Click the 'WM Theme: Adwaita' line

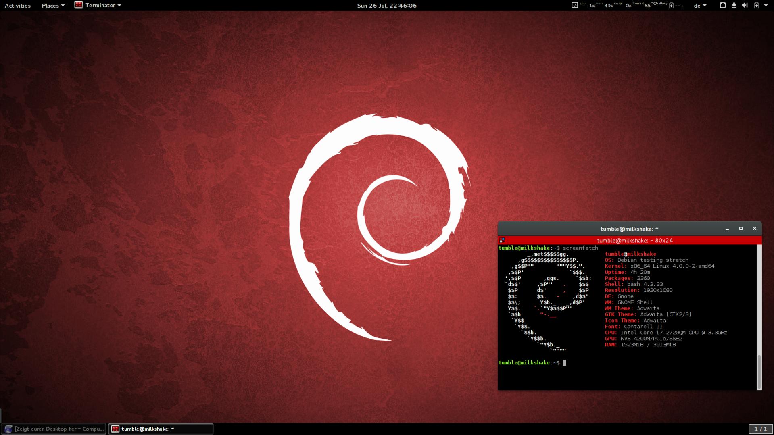[632, 308]
